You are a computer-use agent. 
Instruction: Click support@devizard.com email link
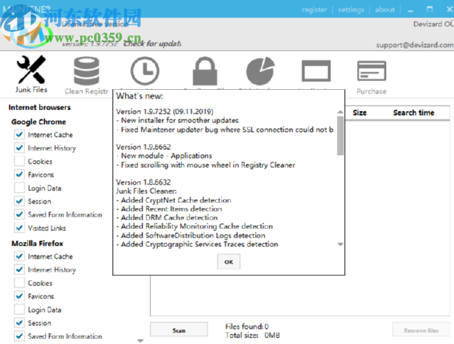click(415, 45)
